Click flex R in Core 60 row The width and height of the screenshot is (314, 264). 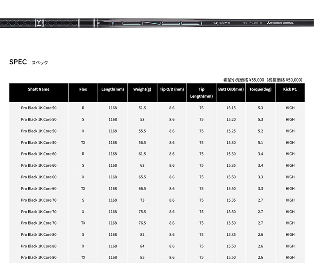(83, 154)
